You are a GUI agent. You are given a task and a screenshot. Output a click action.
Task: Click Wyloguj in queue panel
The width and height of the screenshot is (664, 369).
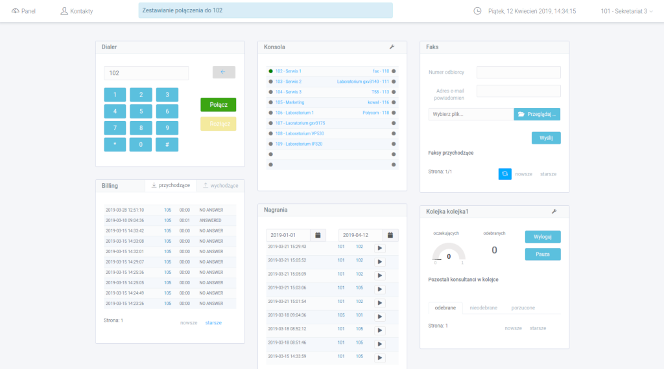pyautogui.click(x=543, y=237)
